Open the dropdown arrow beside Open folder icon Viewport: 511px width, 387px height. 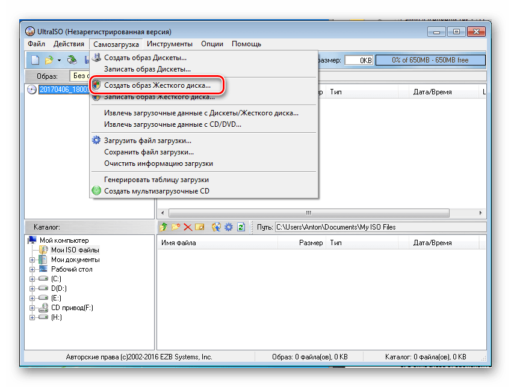pyautogui.click(x=59, y=60)
